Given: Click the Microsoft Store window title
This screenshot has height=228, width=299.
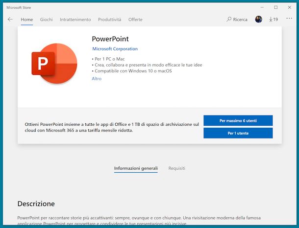Looking at the screenshot, I should click(x=19, y=8).
